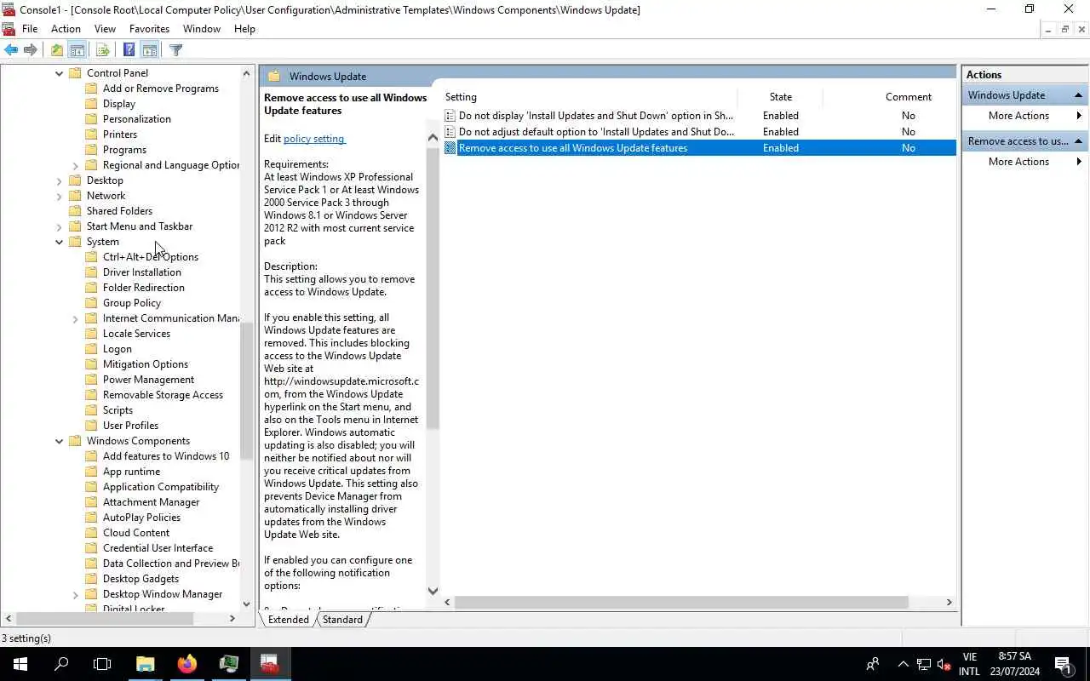Viewport: 1090px width, 681px height.
Task: Click the Cloud Content folder icon
Action: point(92,533)
